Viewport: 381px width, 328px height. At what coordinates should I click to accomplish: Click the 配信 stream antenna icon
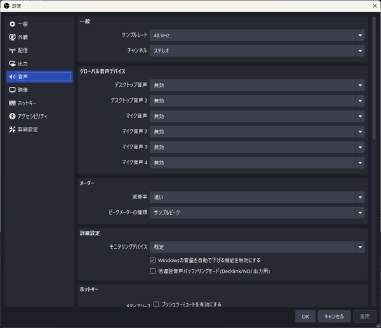click(12, 50)
